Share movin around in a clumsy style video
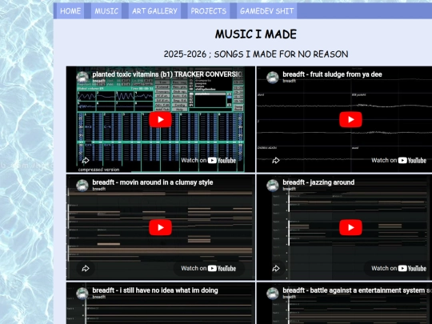The width and height of the screenshot is (432, 324). click(x=86, y=268)
